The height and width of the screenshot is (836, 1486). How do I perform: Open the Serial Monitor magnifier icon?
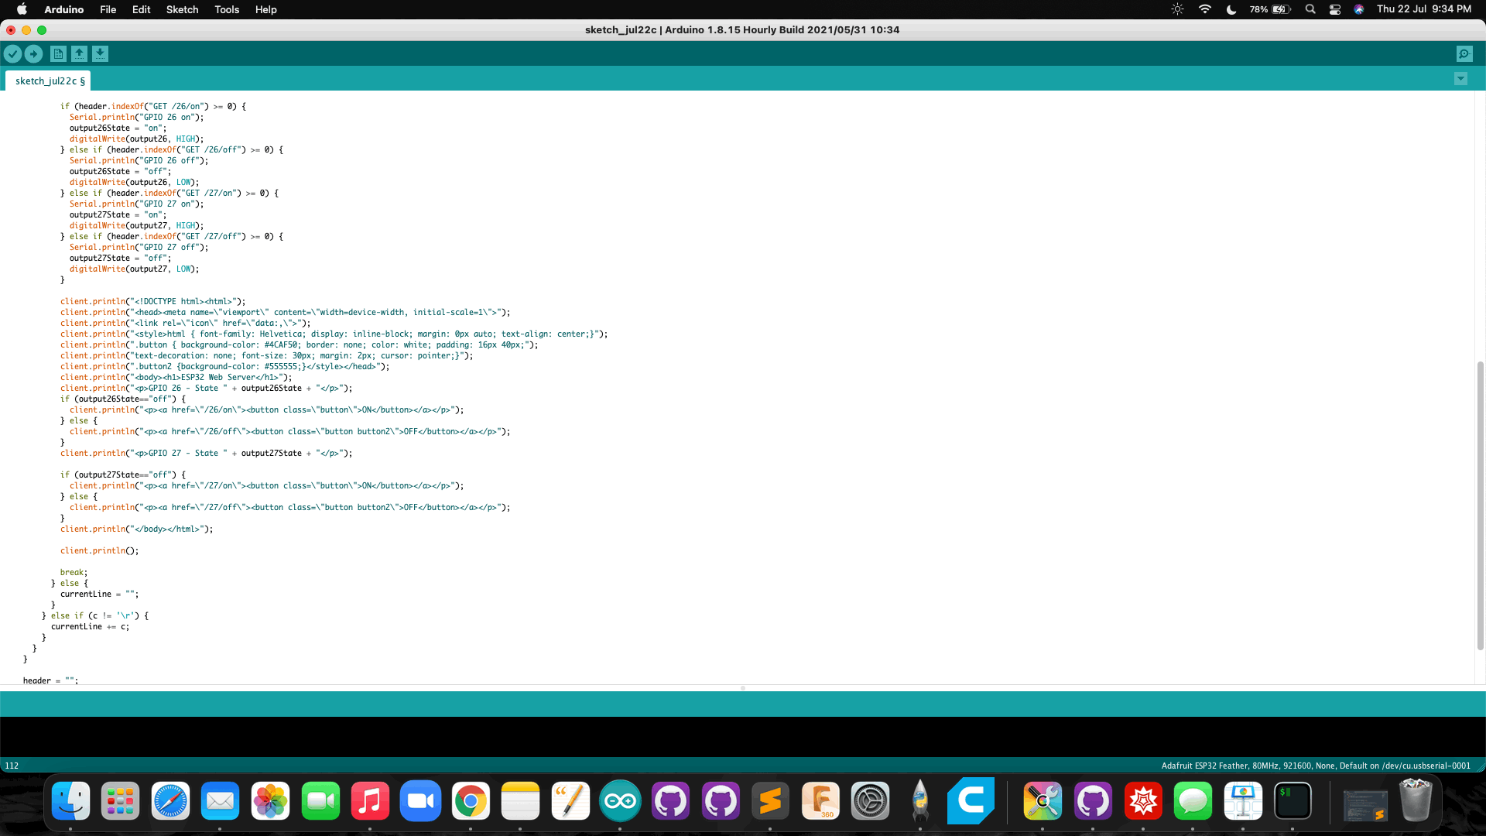point(1464,53)
